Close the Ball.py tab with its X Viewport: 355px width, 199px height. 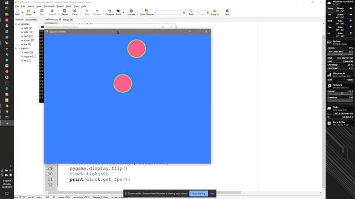click(x=72, y=20)
